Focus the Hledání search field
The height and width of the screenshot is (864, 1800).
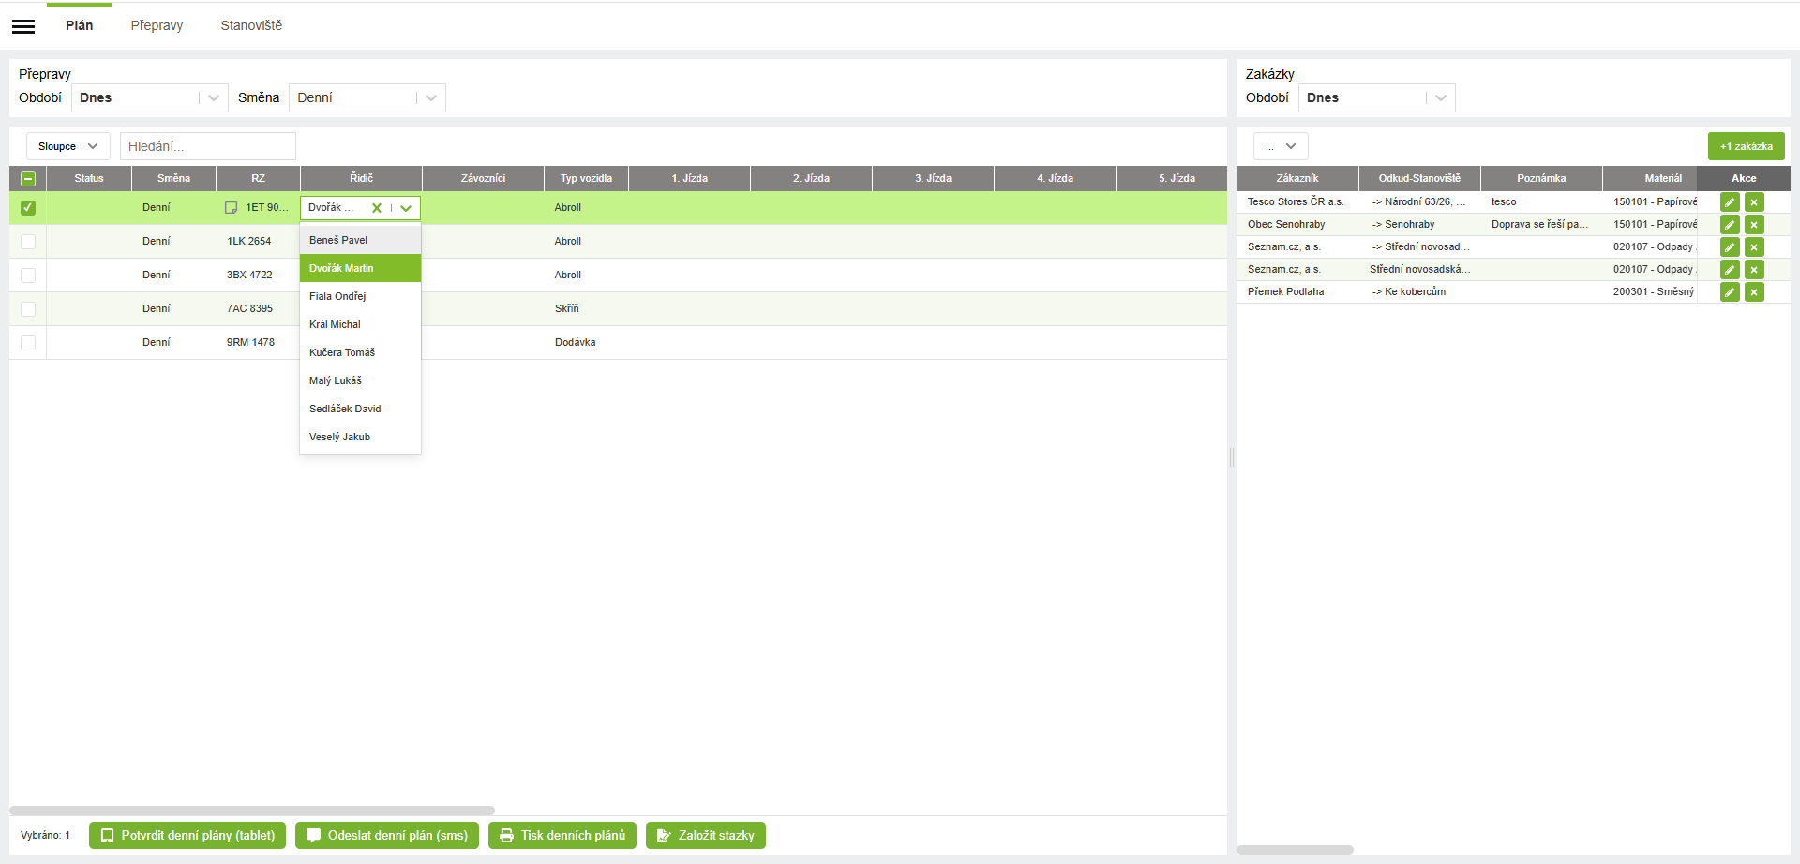(x=208, y=146)
